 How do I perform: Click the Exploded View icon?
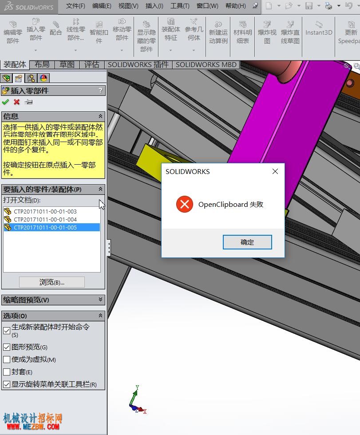(x=267, y=24)
